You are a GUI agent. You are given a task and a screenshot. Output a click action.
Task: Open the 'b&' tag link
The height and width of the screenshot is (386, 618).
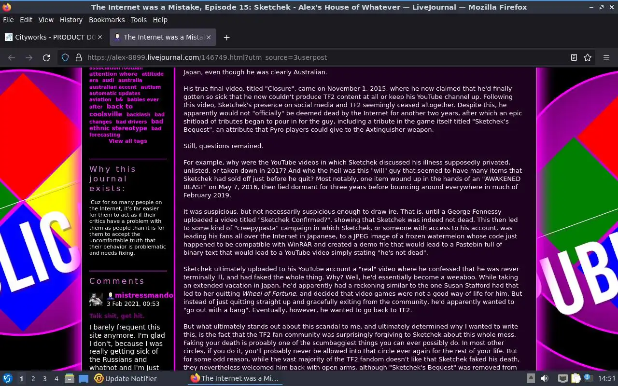[119, 100]
